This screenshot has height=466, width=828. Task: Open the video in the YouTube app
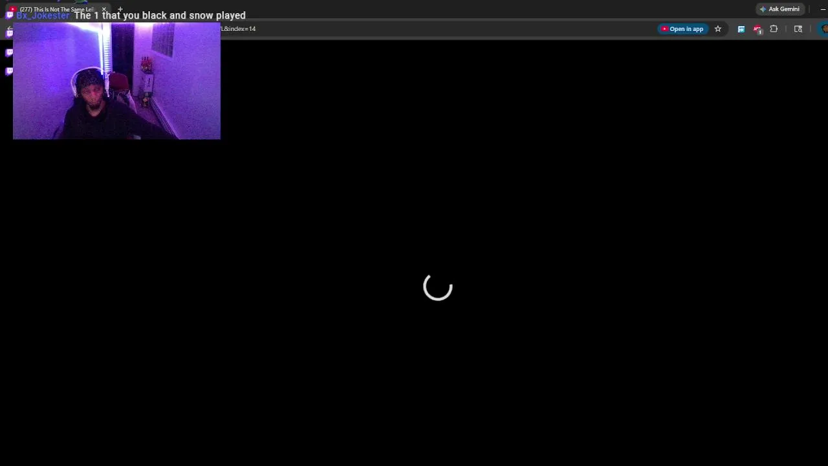[682, 29]
